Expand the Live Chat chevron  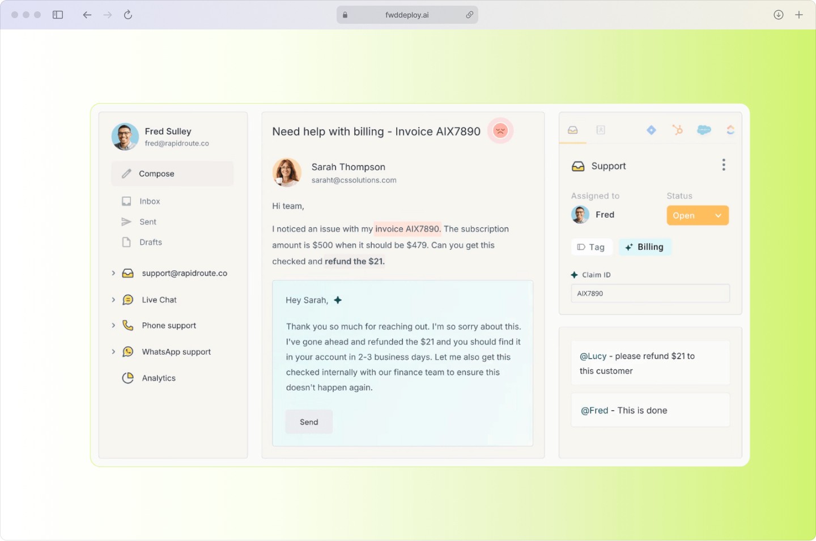point(113,300)
